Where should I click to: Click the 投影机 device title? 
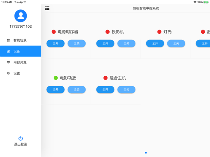coord(118,32)
